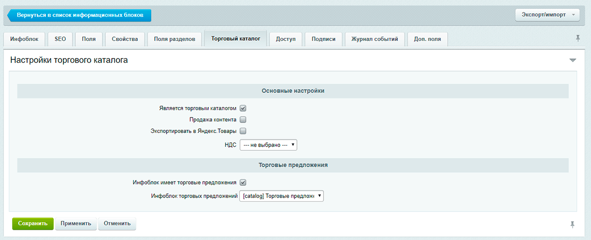Open Инфоблок торговых предложений dropdown
The width and height of the screenshot is (591, 240).
282,196
